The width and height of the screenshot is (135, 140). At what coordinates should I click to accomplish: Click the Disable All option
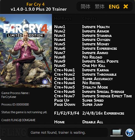(x=93, y=122)
